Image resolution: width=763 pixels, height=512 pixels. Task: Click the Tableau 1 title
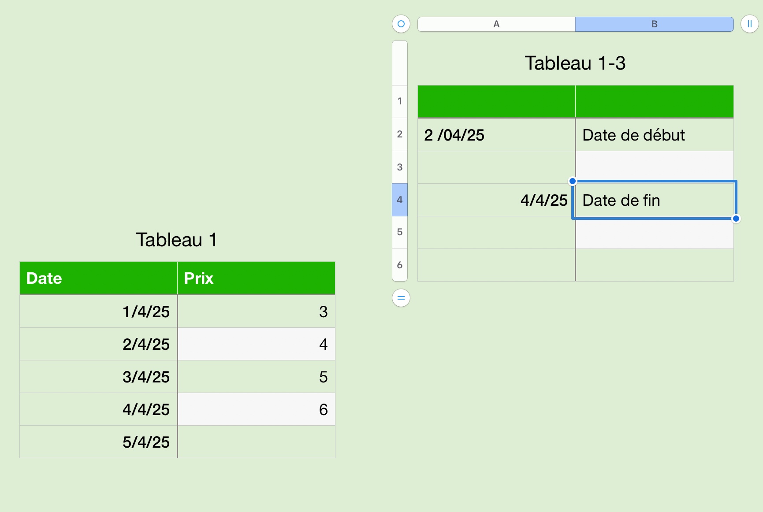coord(176,240)
